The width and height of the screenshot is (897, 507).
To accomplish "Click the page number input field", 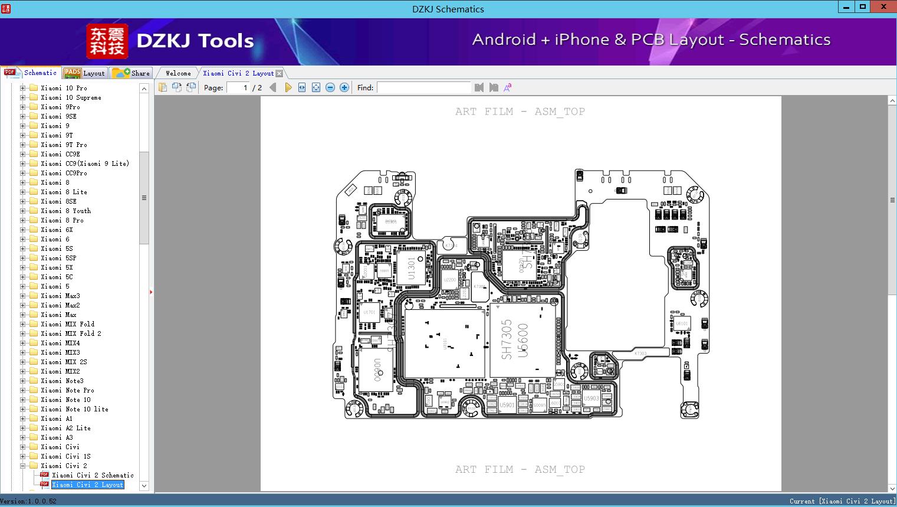I will point(238,87).
